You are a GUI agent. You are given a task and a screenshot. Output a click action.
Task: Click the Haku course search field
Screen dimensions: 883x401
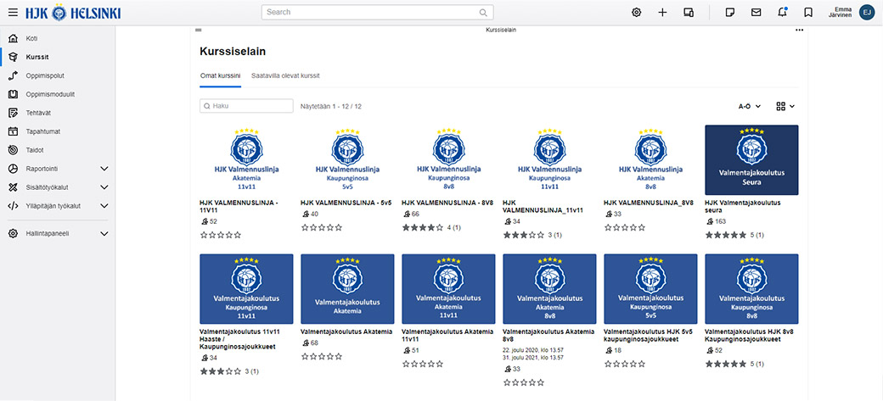point(247,106)
